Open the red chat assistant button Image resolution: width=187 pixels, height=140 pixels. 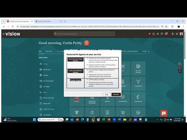click(164, 113)
